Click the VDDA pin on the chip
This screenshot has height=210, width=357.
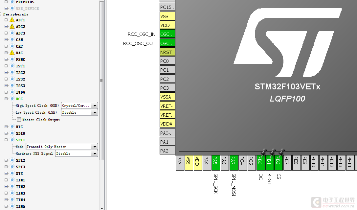pyautogui.click(x=167, y=124)
